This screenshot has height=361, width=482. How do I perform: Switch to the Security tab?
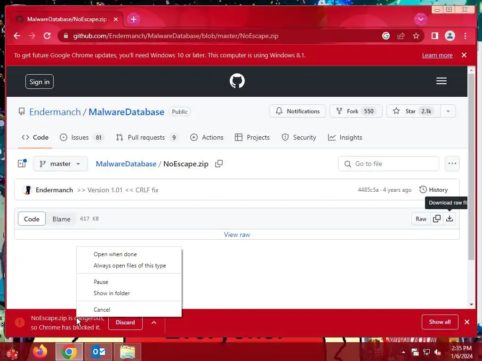click(299, 138)
